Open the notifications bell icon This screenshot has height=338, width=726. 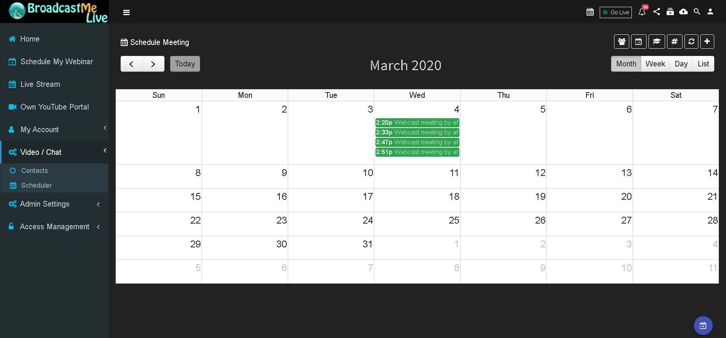click(x=642, y=12)
